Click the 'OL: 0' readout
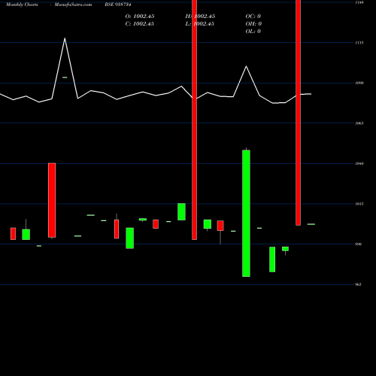 (x=253, y=32)
